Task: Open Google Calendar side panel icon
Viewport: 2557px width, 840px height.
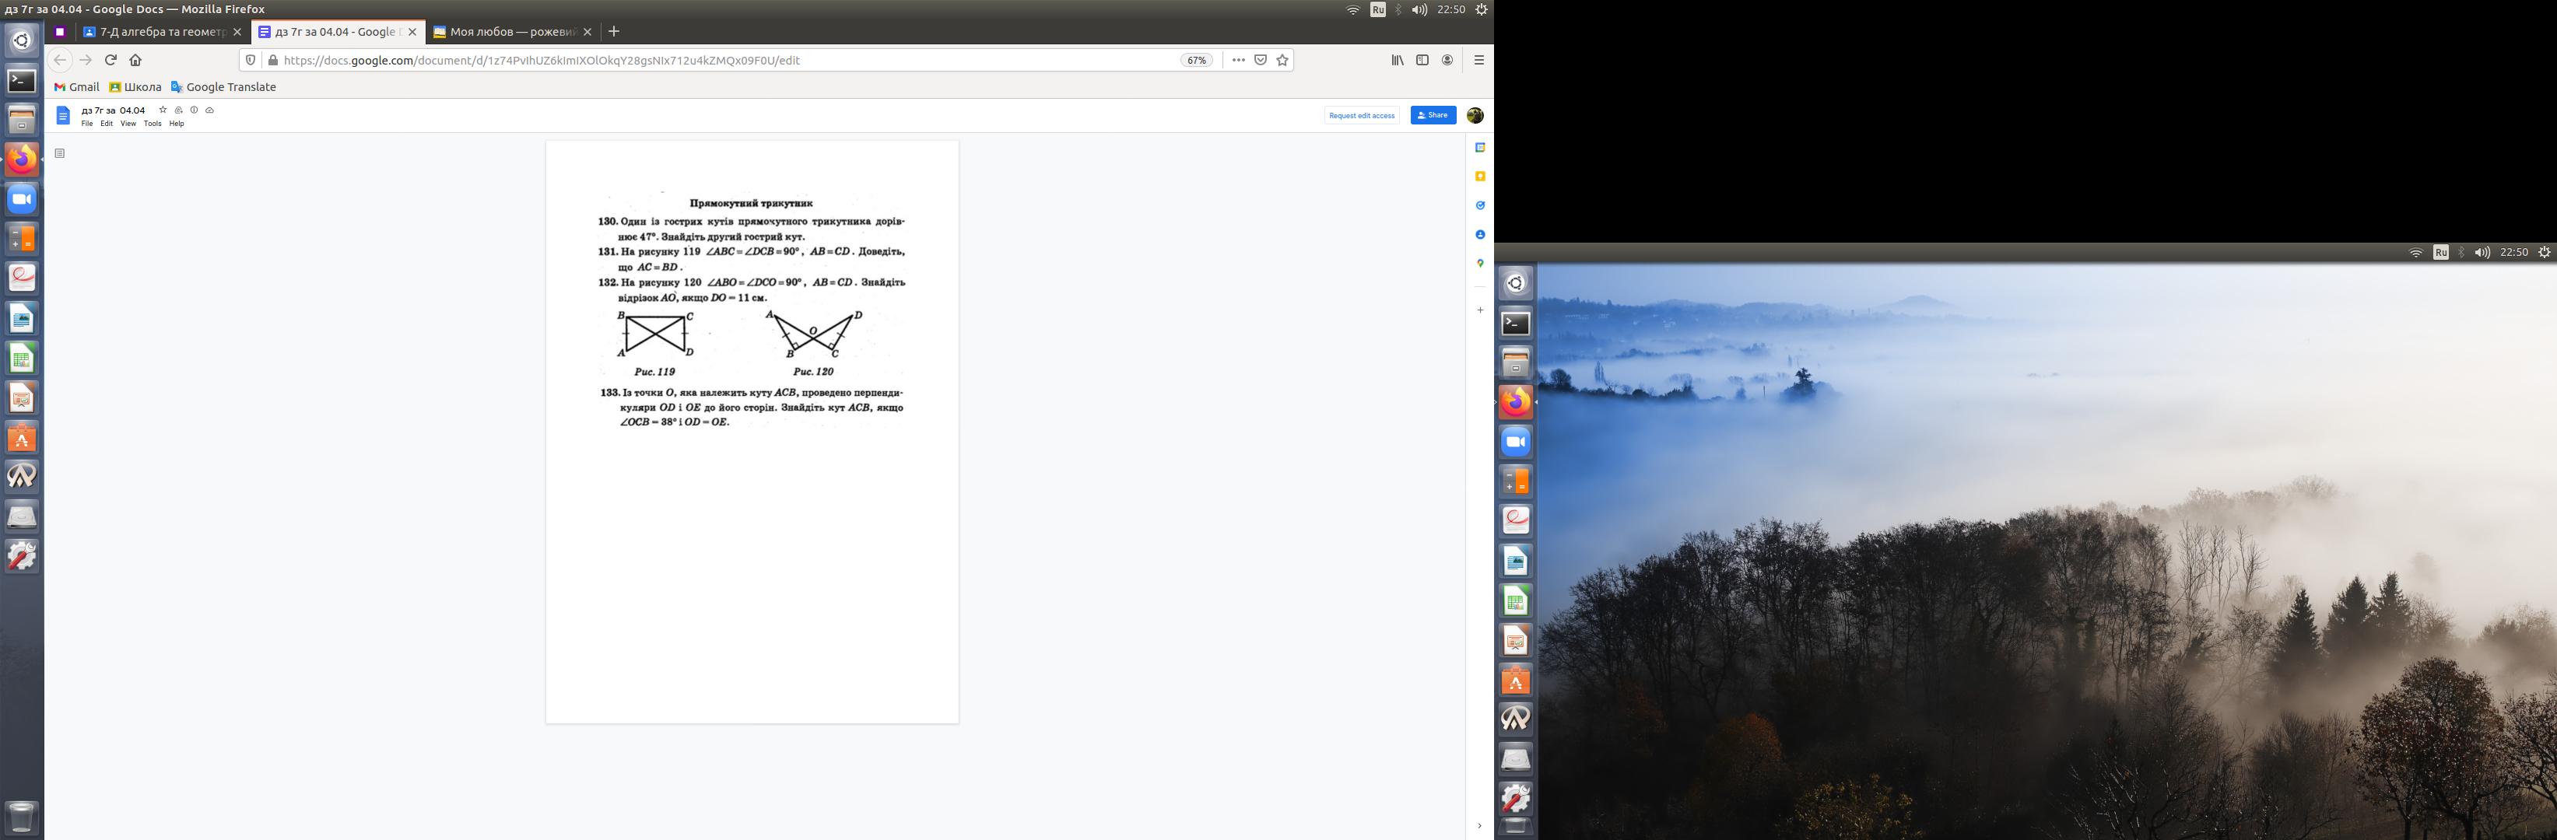Action: tap(1479, 148)
